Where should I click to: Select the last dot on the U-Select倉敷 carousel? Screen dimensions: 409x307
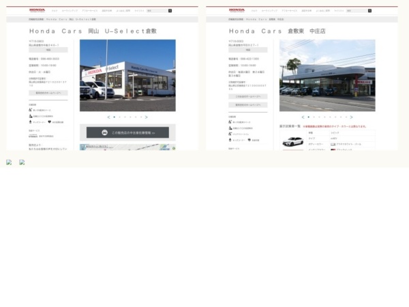[x=141, y=117]
